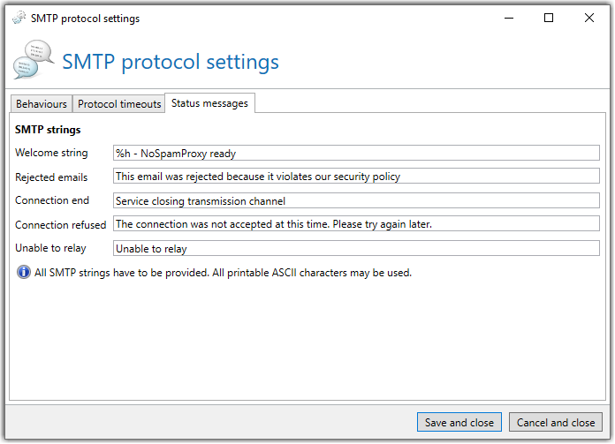Click the speech bubbles SMTP header icon
Viewport: 615px width, 444px height.
point(34,59)
